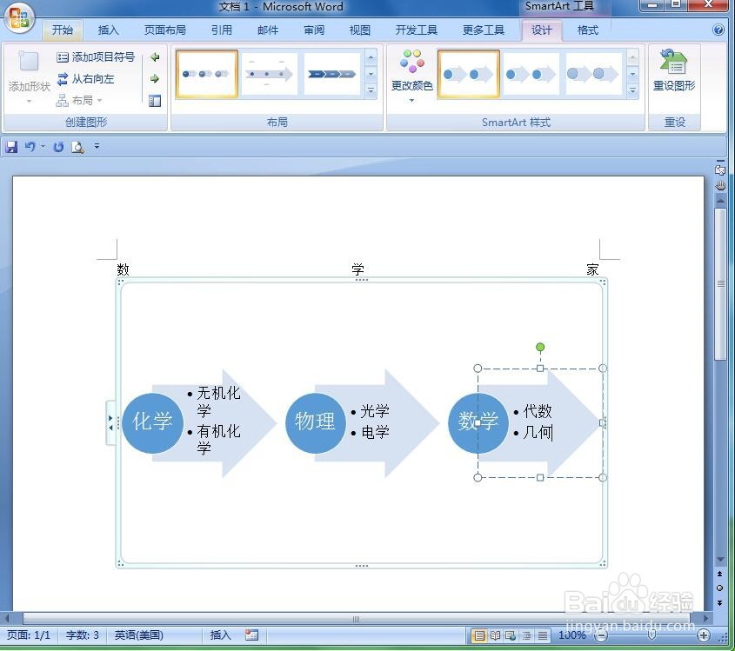Switch to Print Layout view

point(479,635)
